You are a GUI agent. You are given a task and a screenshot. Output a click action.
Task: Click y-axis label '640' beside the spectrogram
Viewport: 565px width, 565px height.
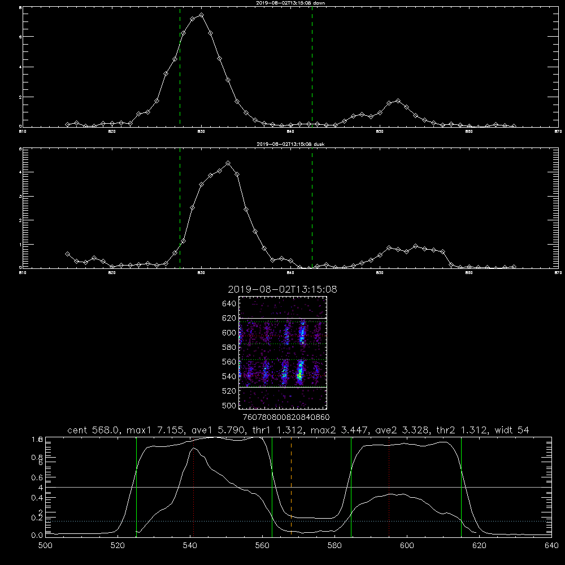coord(229,304)
